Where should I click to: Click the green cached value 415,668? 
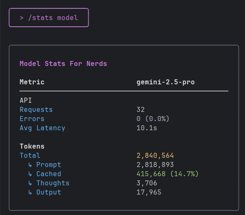(151, 174)
